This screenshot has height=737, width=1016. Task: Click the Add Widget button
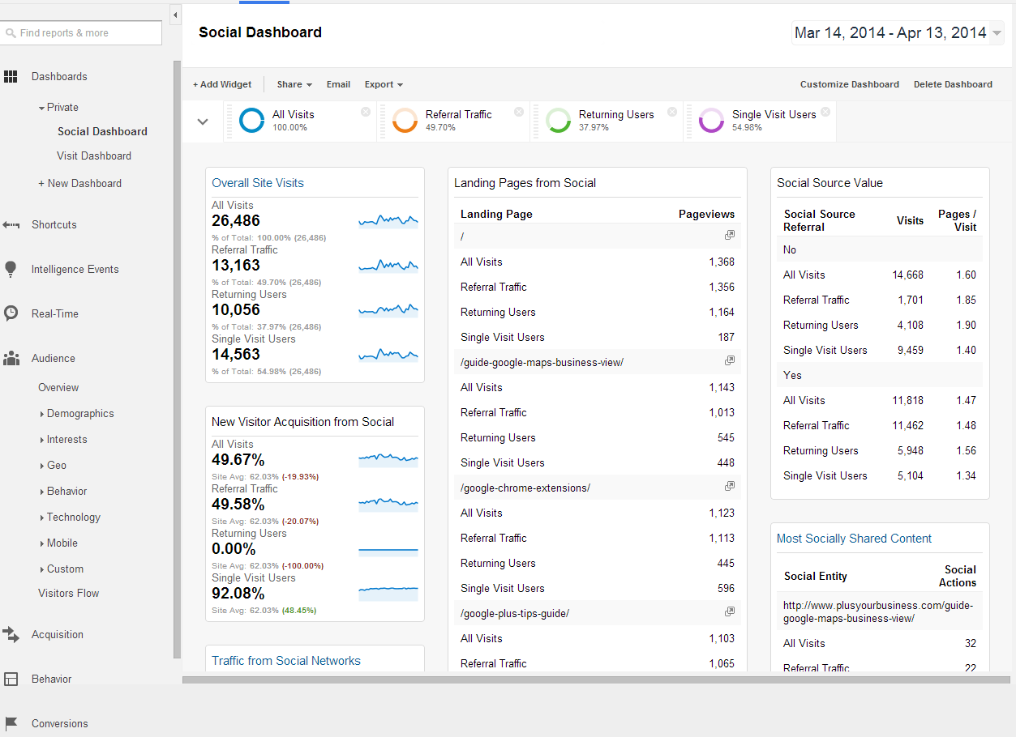pyautogui.click(x=222, y=84)
